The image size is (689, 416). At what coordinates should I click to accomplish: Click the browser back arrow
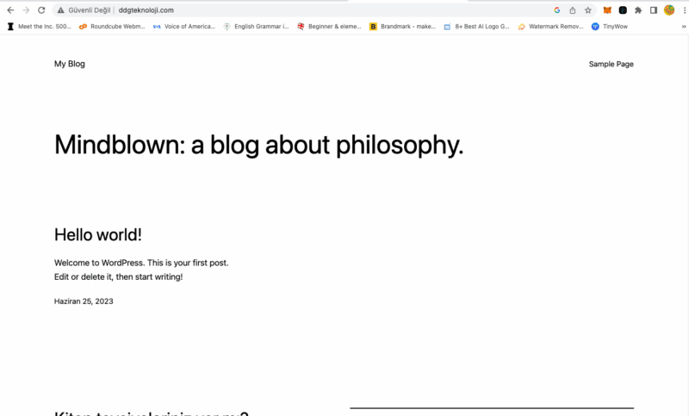(x=10, y=10)
